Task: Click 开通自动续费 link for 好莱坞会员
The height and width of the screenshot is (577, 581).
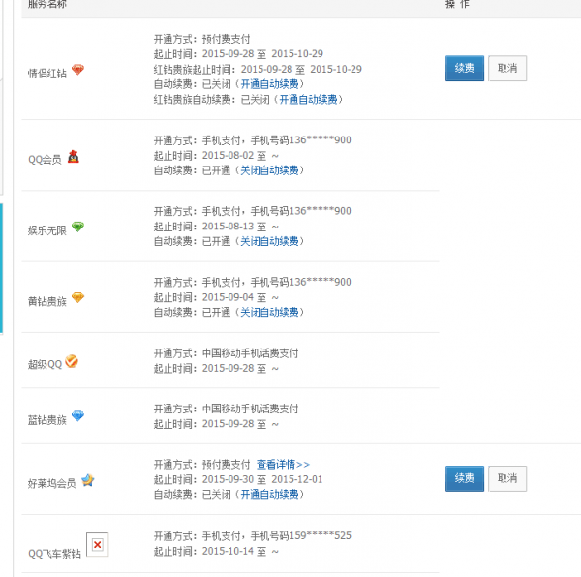Action: click(x=270, y=494)
